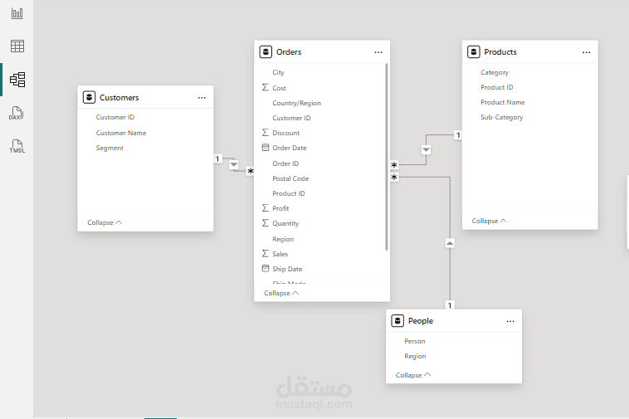Collapse the People table card
Screen dimensions: 629x419
413,375
